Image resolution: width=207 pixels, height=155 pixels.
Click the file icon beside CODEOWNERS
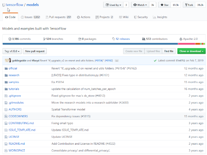point(6,116)
